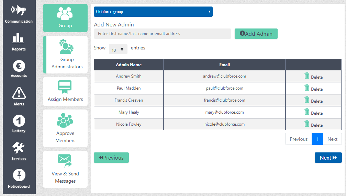Open the Reports bar chart icon
The height and width of the screenshot is (196, 346).
click(19, 38)
